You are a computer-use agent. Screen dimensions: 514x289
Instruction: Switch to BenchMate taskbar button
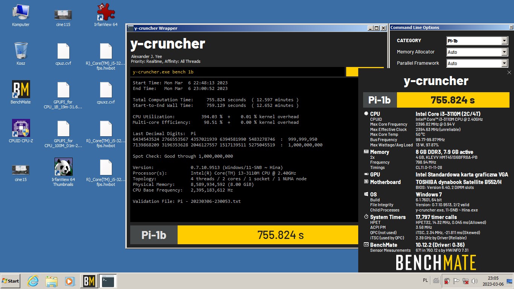click(x=89, y=281)
